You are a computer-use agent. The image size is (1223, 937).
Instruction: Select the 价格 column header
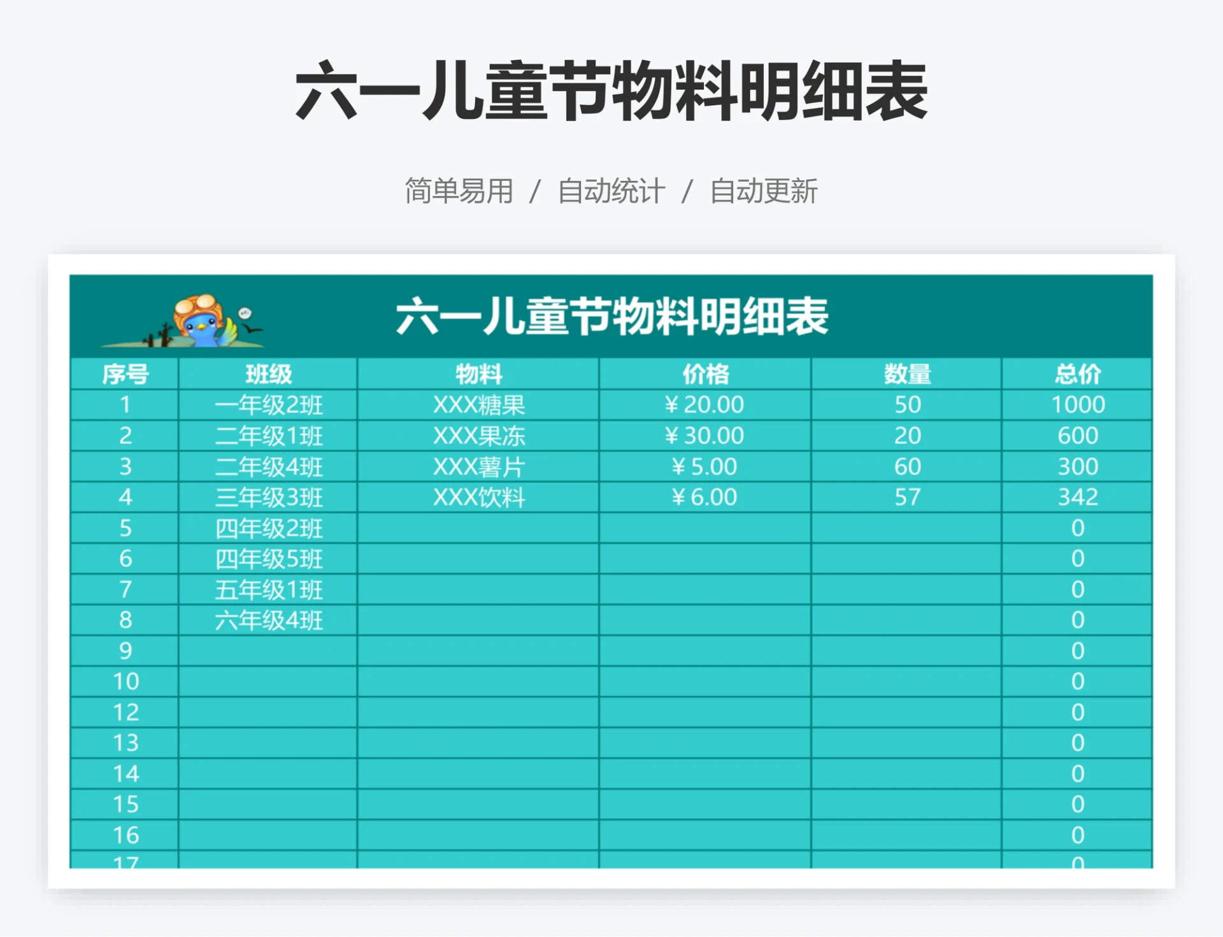pos(703,374)
